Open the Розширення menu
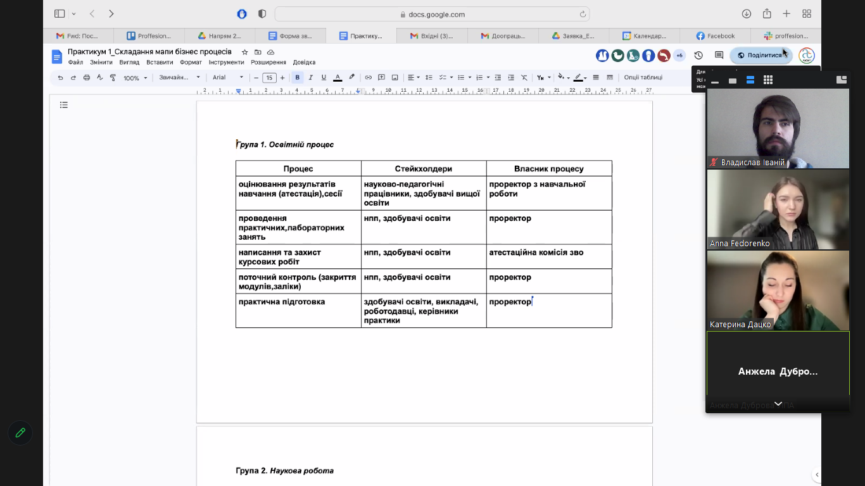 (268, 63)
